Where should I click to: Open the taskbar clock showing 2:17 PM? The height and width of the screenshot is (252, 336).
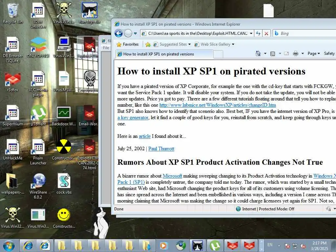320,246
